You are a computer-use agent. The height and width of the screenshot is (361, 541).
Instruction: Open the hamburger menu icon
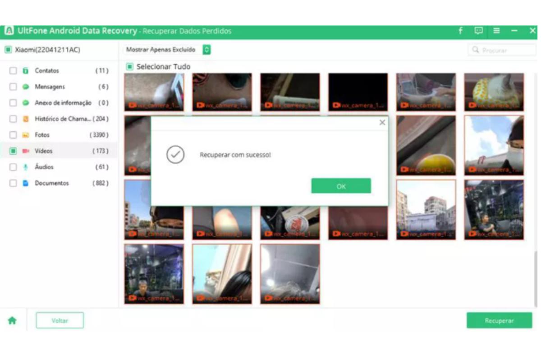coord(496,31)
